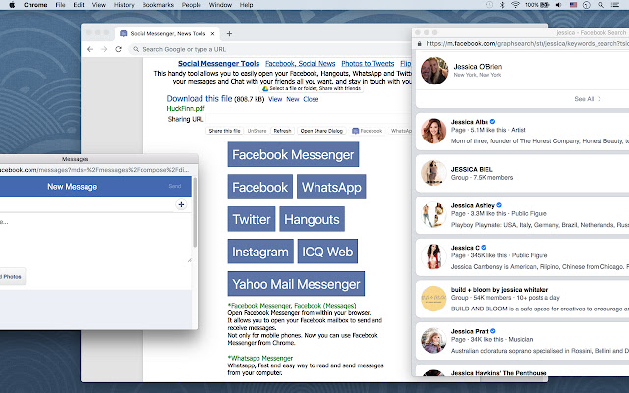Click the US flag input source icon

pyautogui.click(x=573, y=5)
